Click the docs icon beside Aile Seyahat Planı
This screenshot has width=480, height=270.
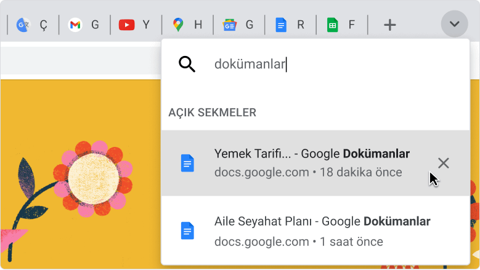187,231
